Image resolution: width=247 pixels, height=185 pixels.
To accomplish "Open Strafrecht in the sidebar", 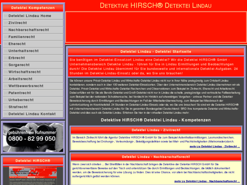I will coord(33,107).
